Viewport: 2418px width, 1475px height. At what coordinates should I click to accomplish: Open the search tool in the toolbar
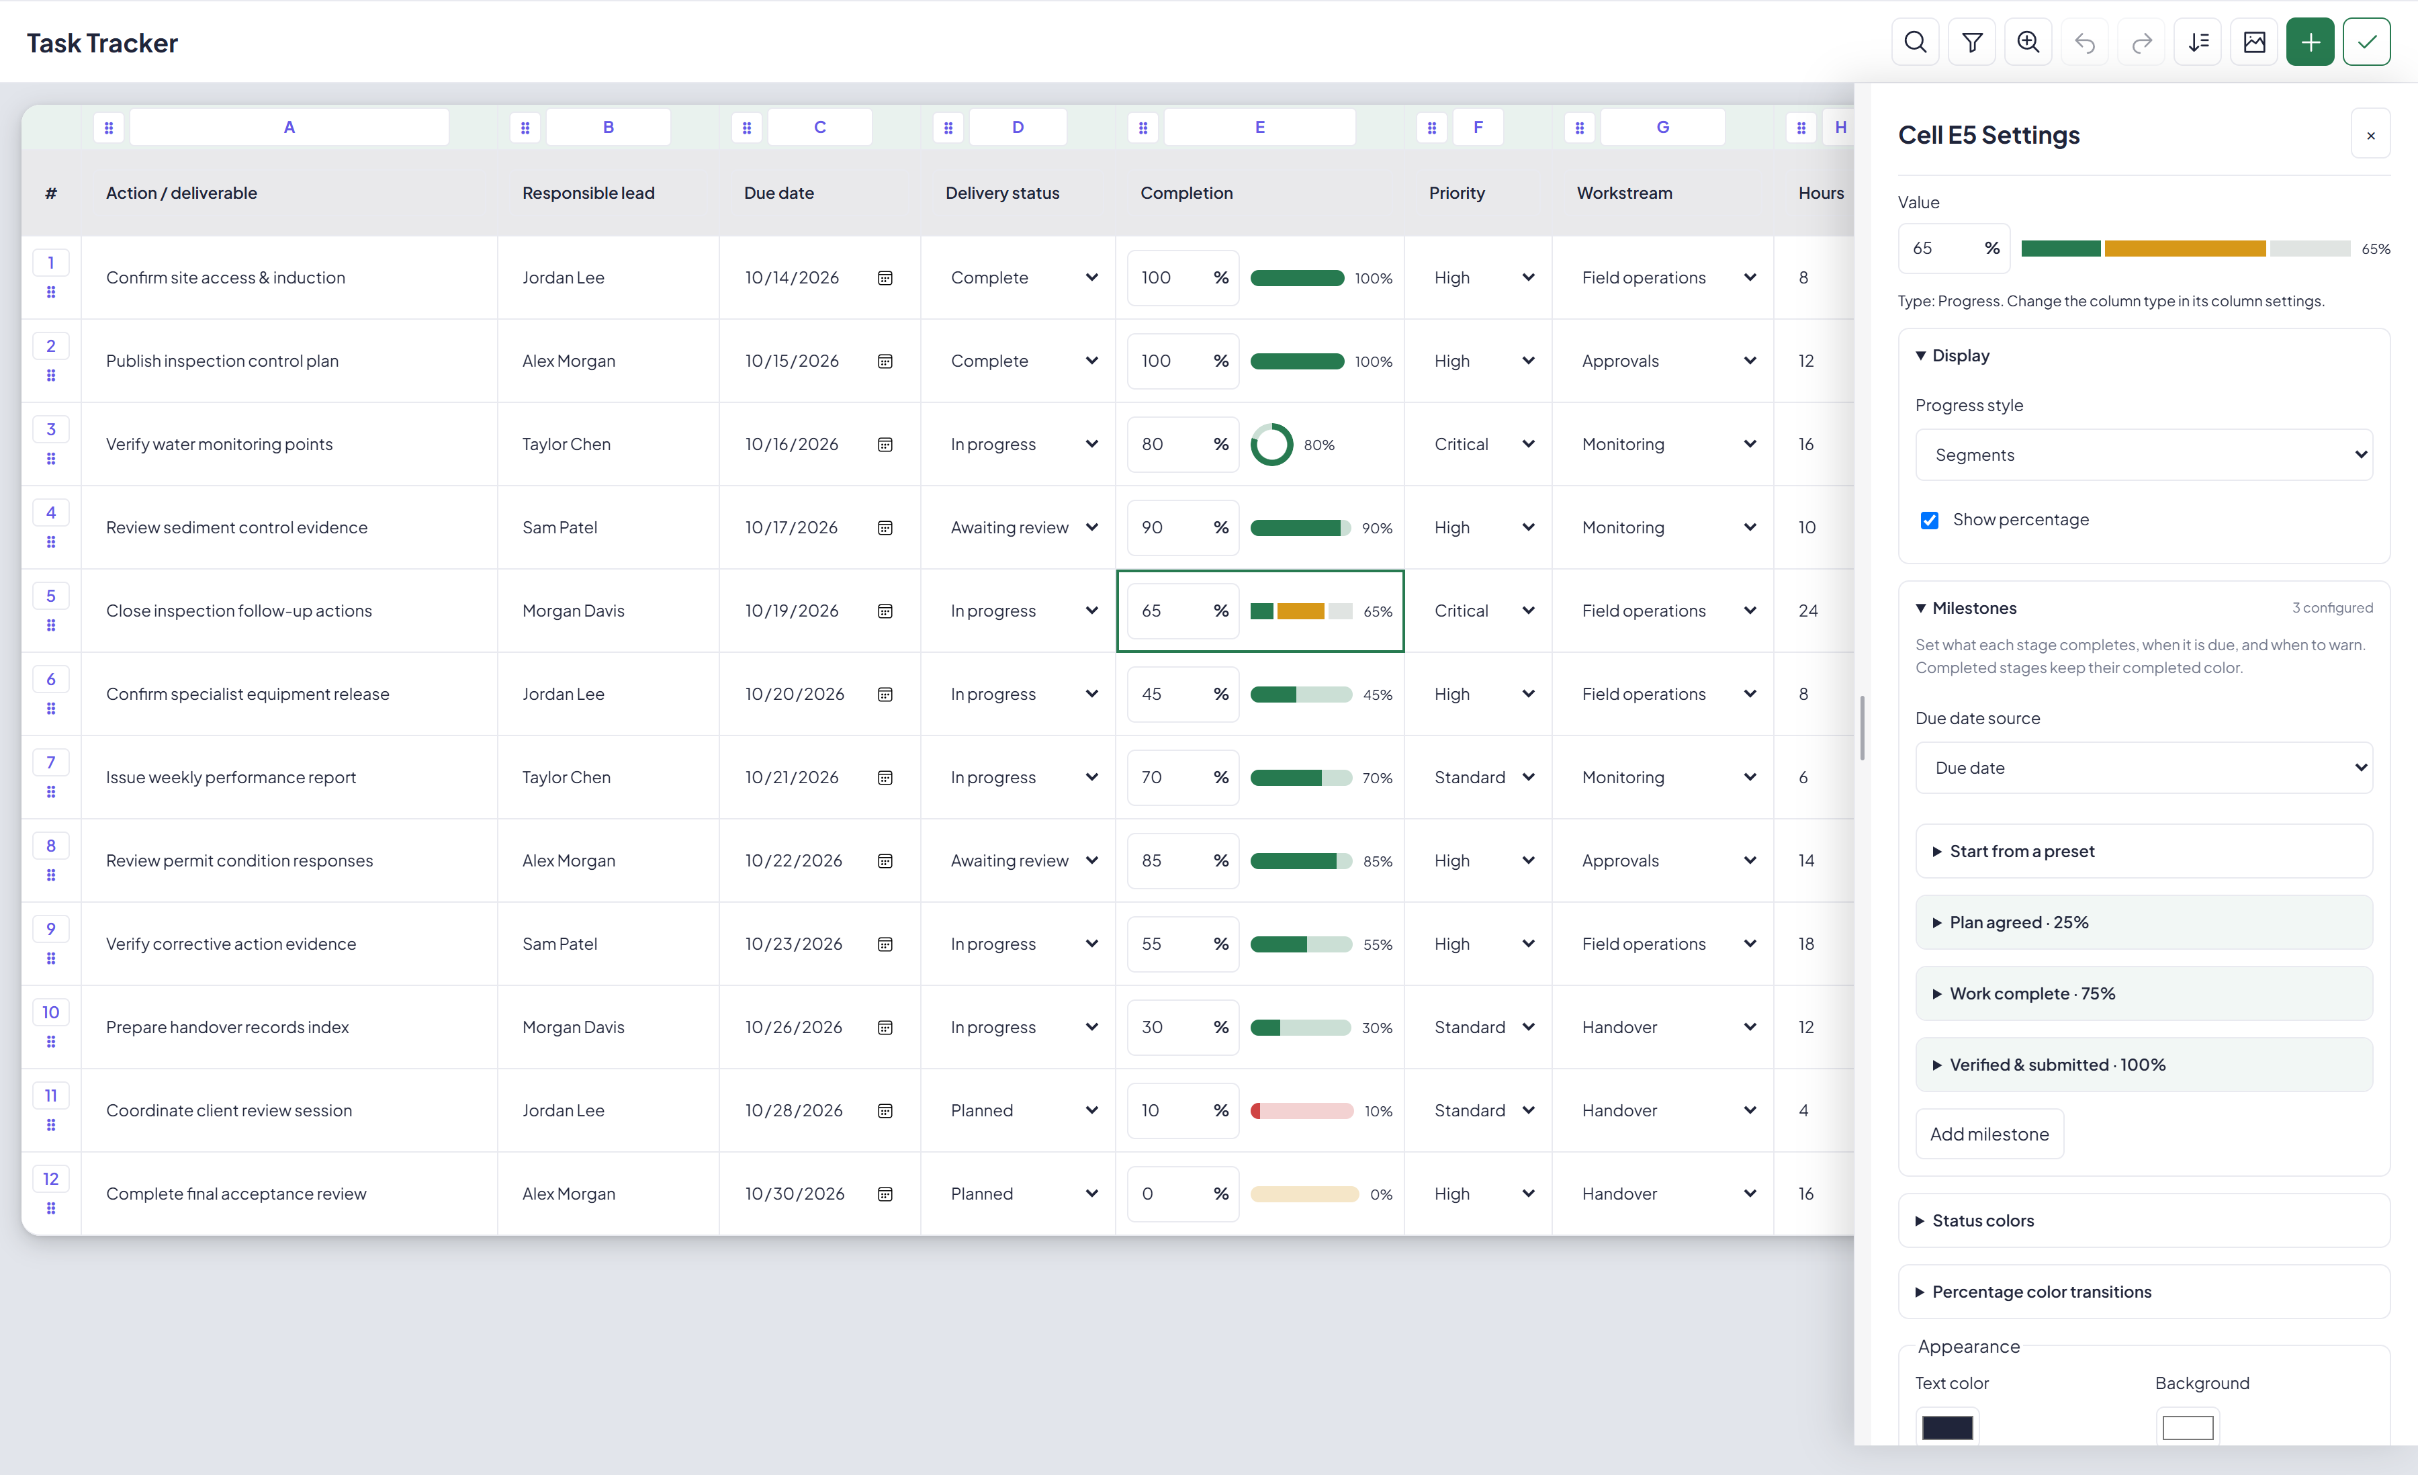(1914, 42)
